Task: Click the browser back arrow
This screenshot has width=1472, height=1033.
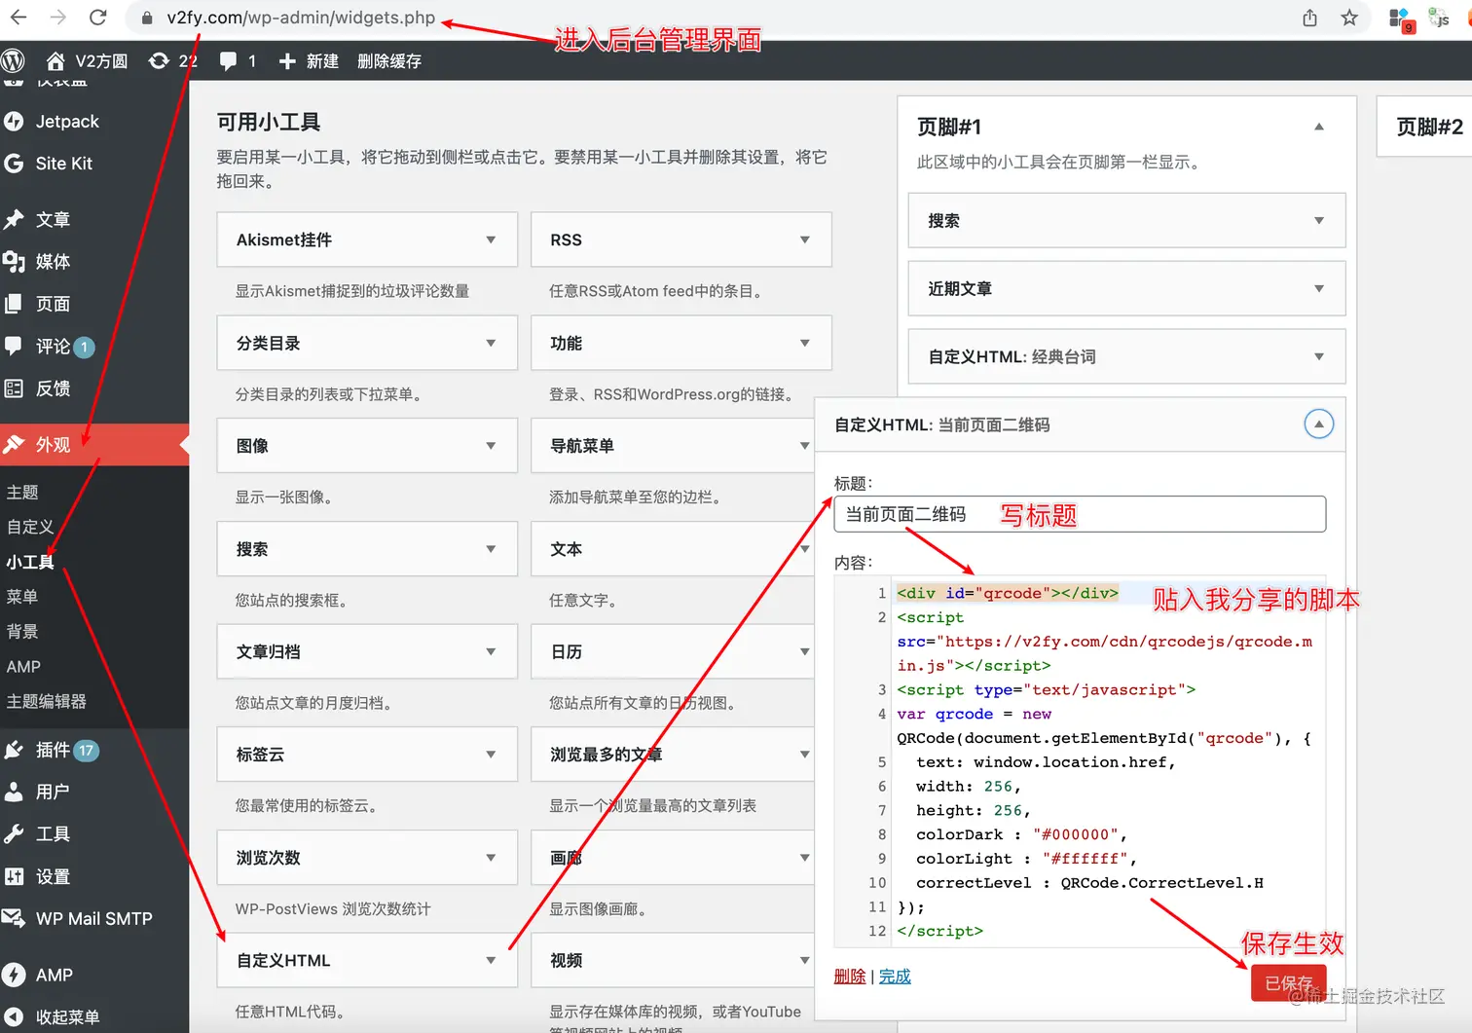Action: click(18, 18)
